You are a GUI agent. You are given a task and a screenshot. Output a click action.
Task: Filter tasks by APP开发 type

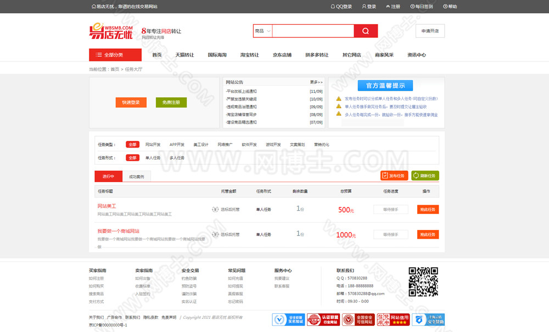pos(177,144)
